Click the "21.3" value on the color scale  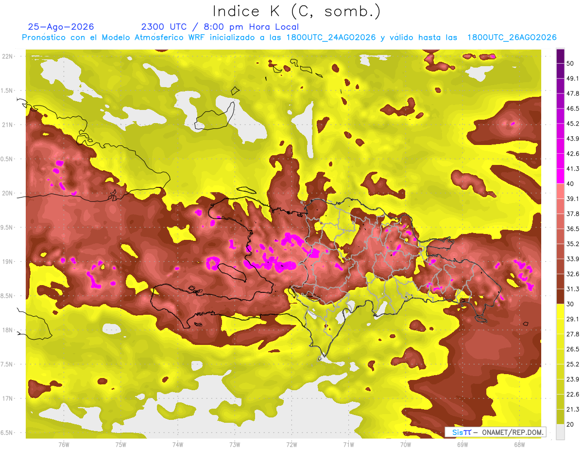point(572,409)
